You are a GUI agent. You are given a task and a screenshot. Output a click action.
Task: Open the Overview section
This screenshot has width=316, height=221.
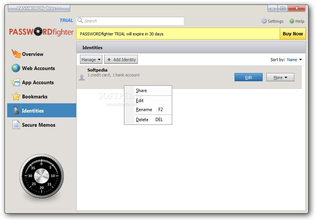tap(41, 54)
